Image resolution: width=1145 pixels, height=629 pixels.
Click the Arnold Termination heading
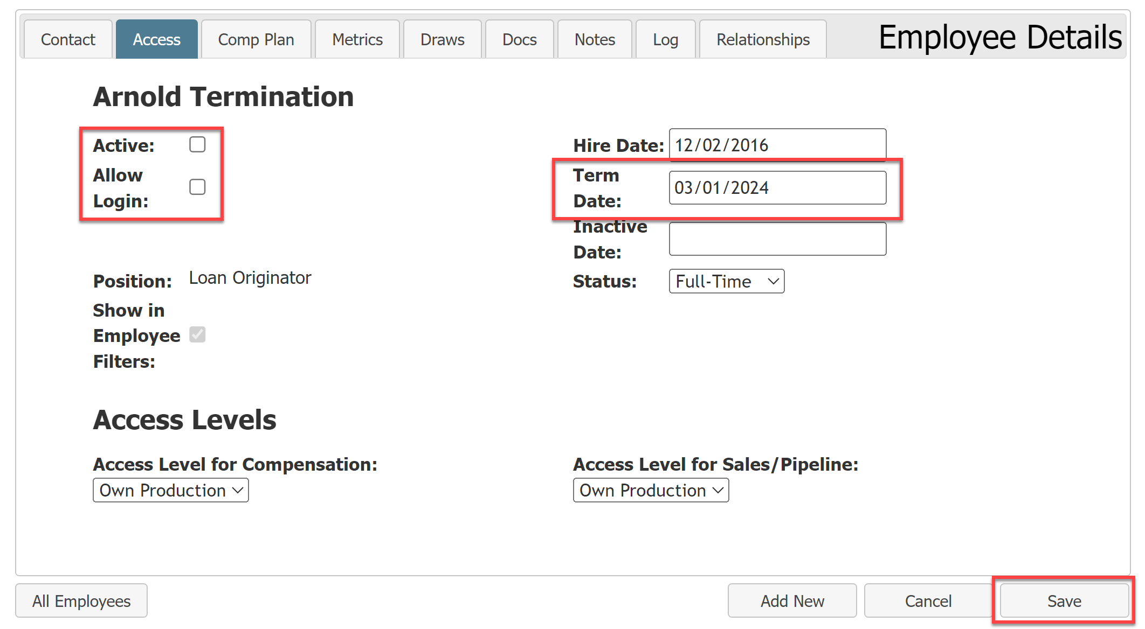[223, 97]
